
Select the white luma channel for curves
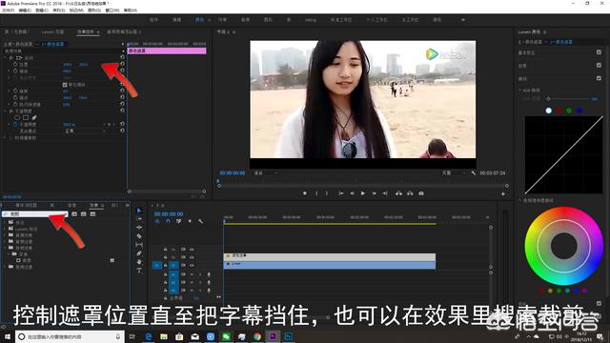click(549, 111)
